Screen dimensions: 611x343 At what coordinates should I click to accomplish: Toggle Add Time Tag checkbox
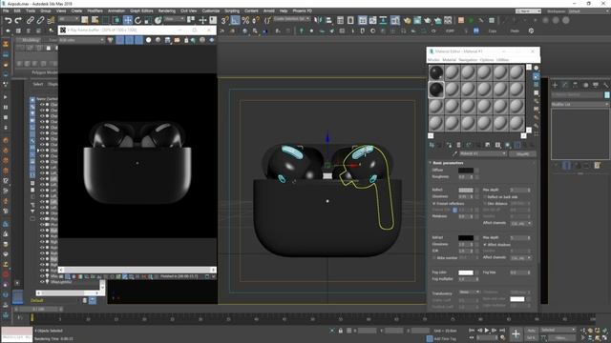(430, 338)
